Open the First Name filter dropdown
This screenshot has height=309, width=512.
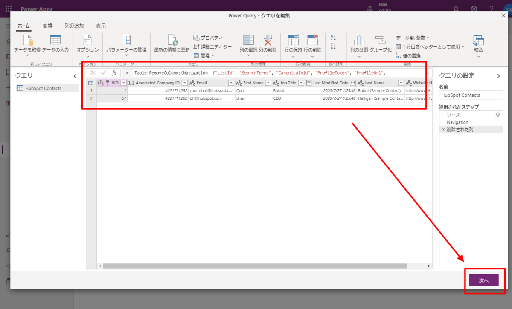tap(268, 83)
